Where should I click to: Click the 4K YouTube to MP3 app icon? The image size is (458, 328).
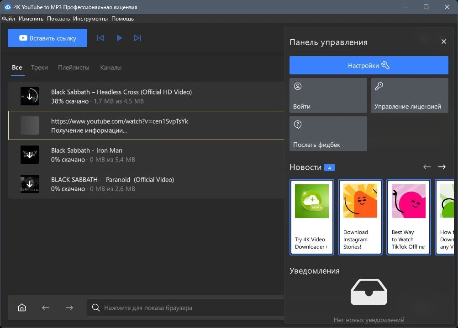point(8,7)
